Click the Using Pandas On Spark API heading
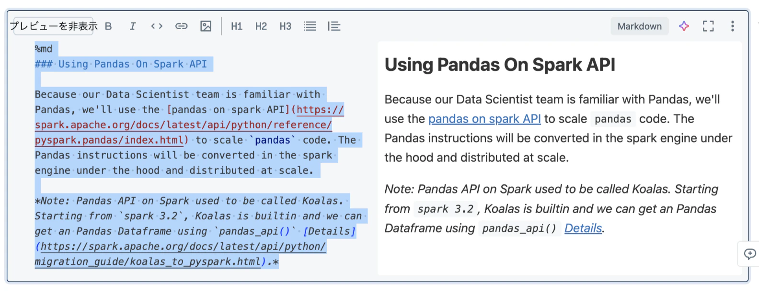 pyautogui.click(x=500, y=65)
